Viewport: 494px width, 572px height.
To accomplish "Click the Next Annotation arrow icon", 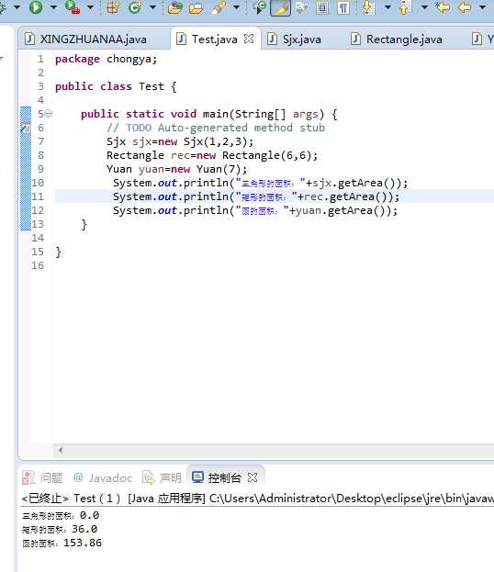I will pyautogui.click(x=368, y=7).
